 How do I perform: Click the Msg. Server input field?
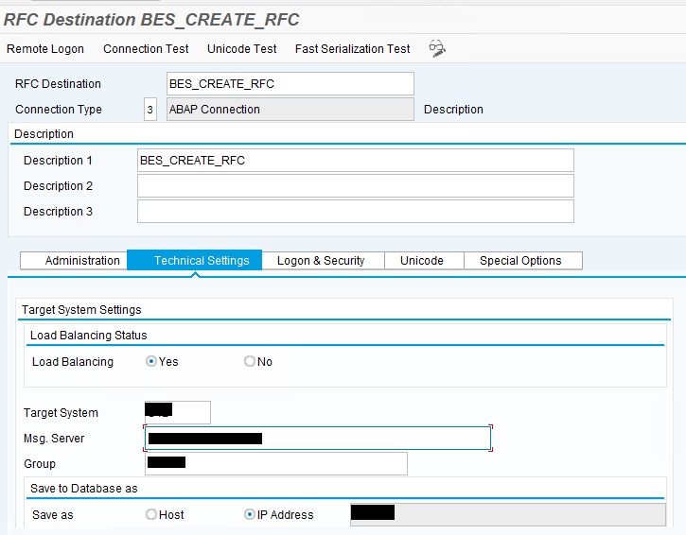click(x=318, y=438)
